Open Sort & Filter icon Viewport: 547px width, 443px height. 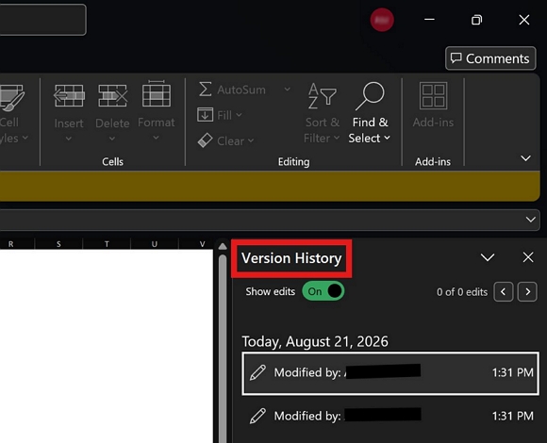[322, 96]
